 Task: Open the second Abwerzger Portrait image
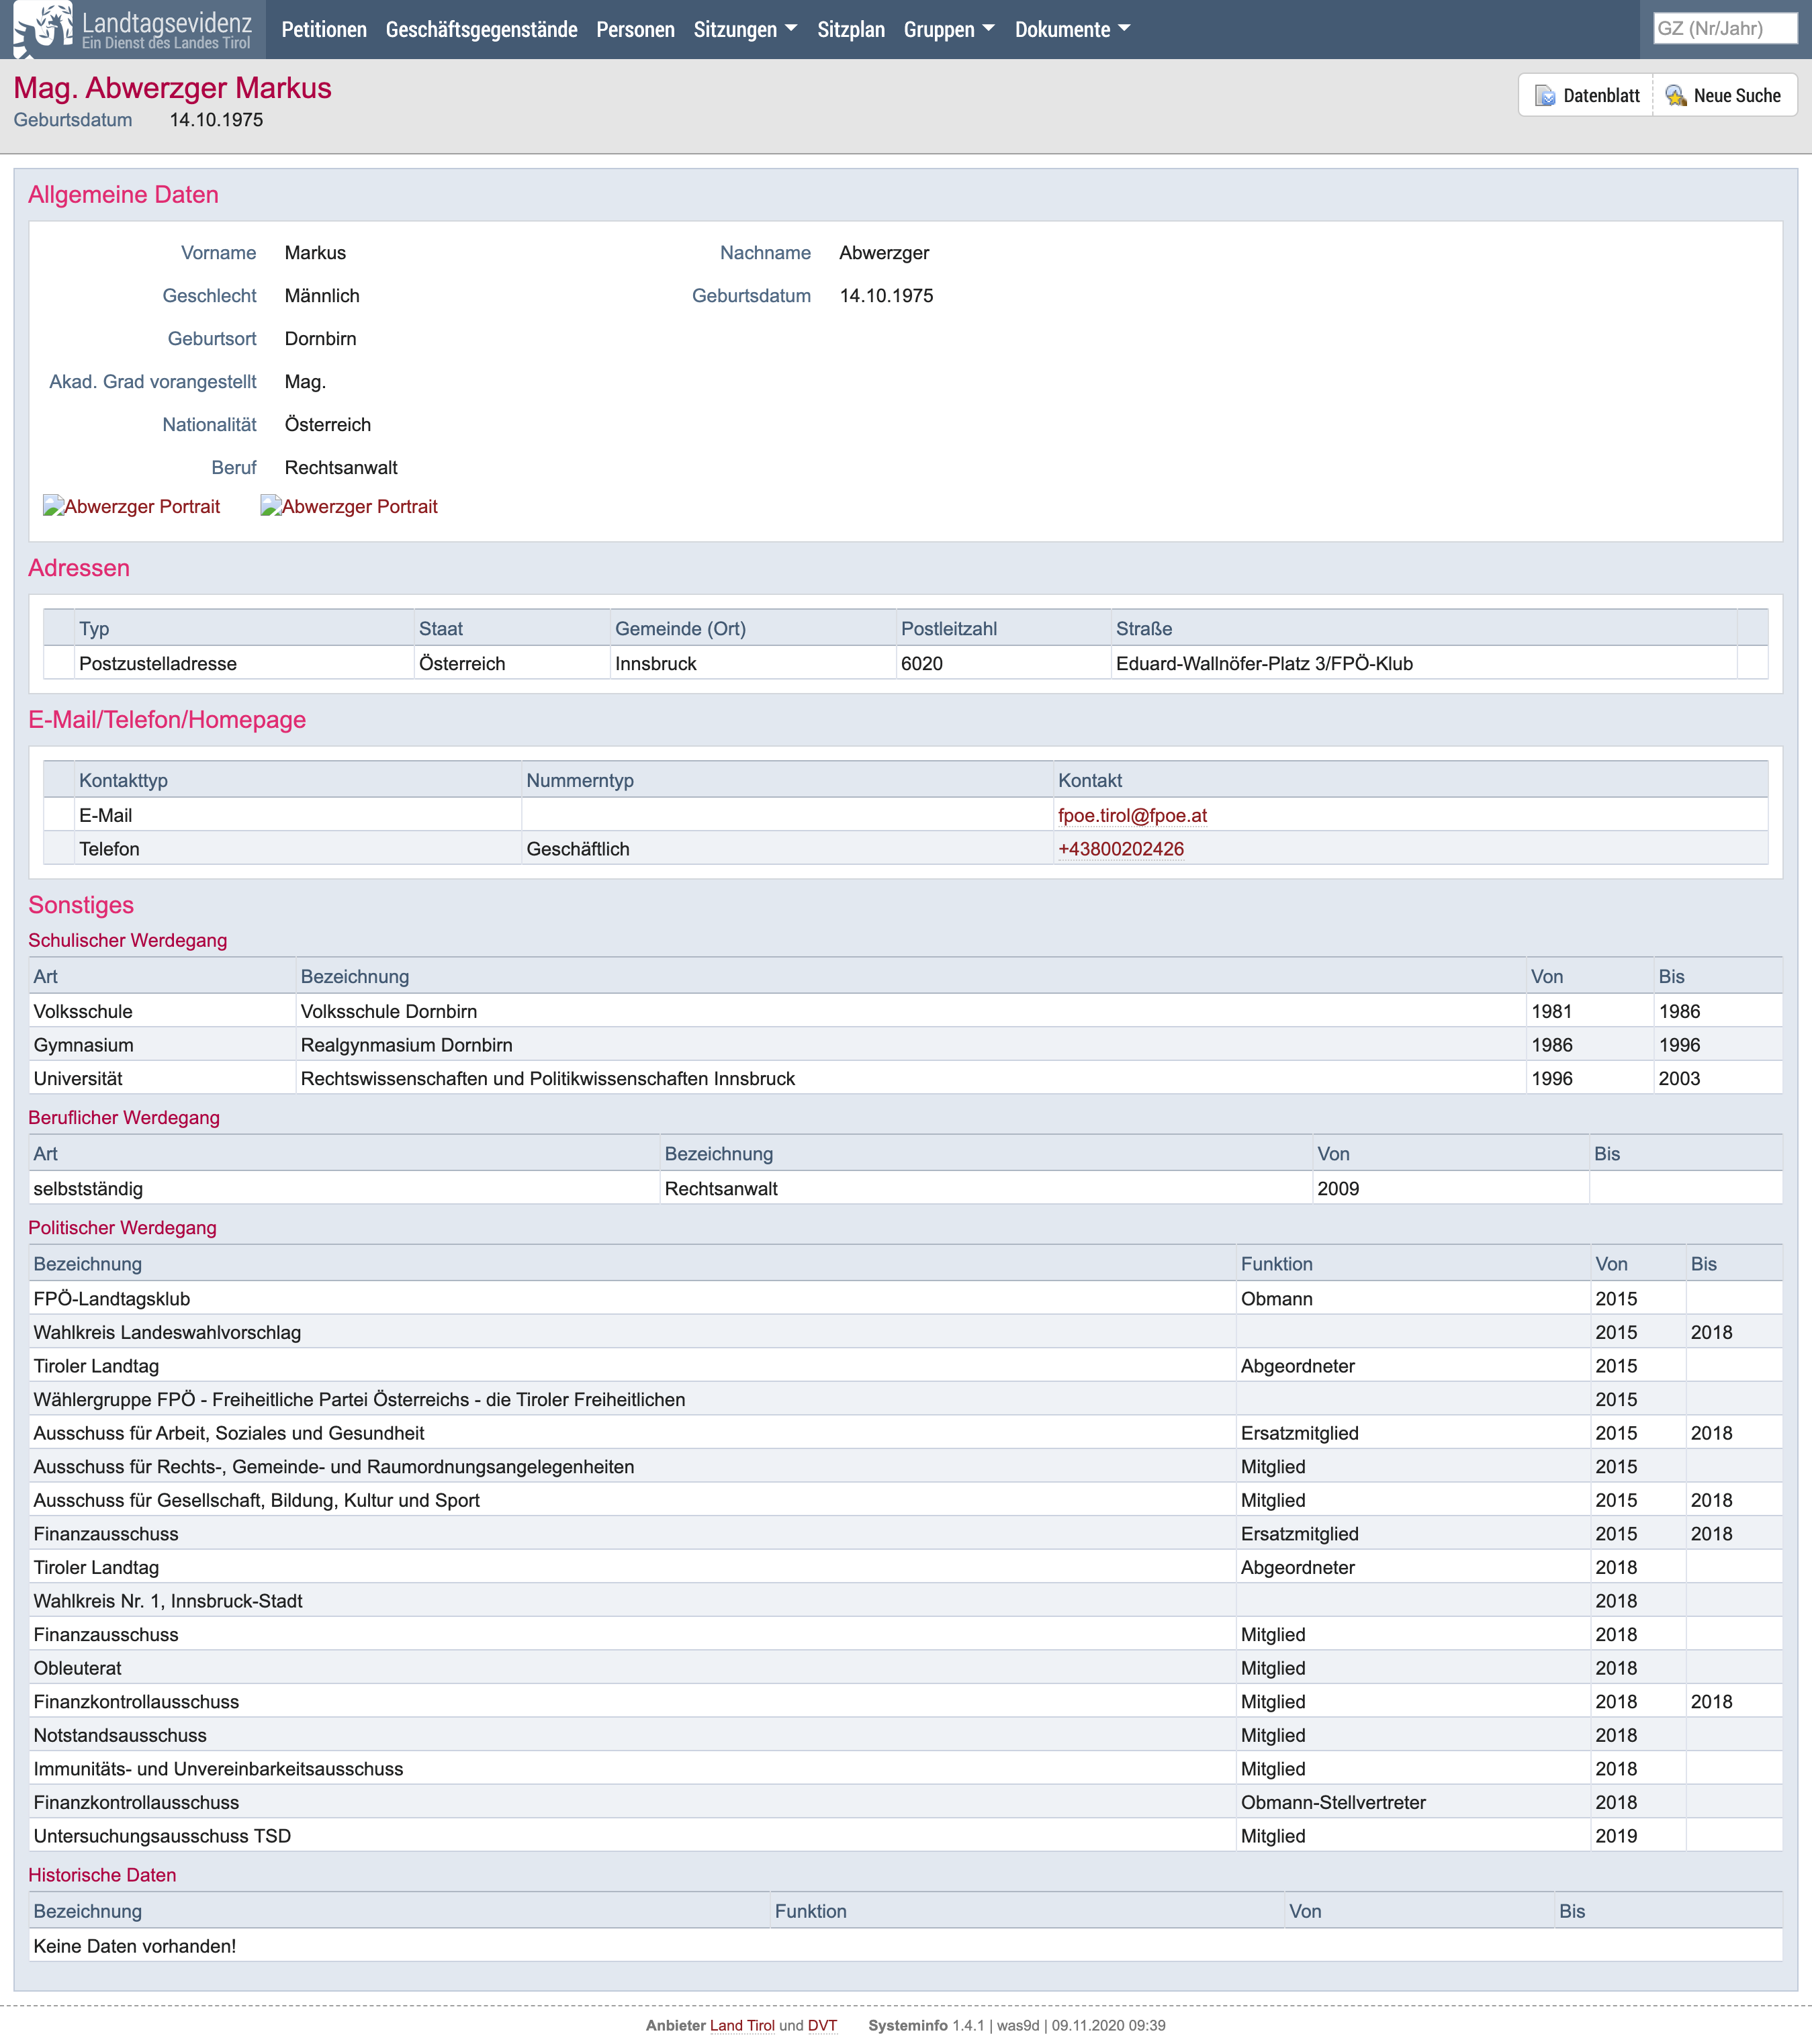tap(349, 507)
